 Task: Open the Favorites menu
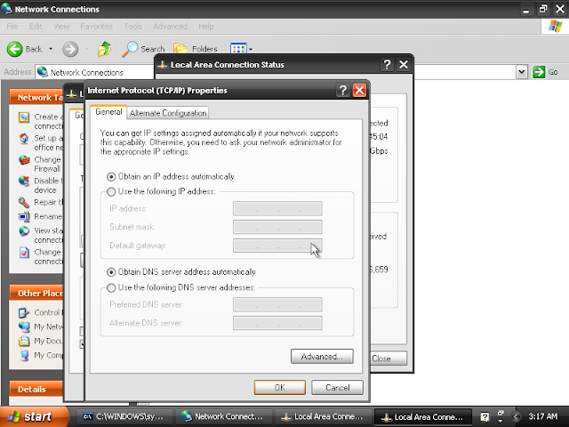pos(97,27)
